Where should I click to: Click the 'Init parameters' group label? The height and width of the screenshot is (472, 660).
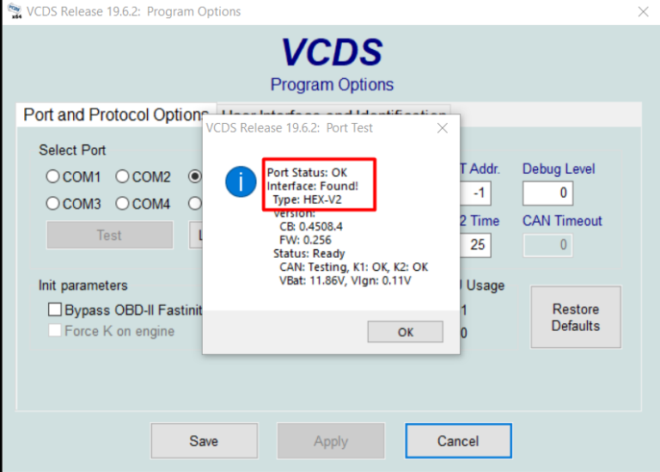pyautogui.click(x=82, y=285)
